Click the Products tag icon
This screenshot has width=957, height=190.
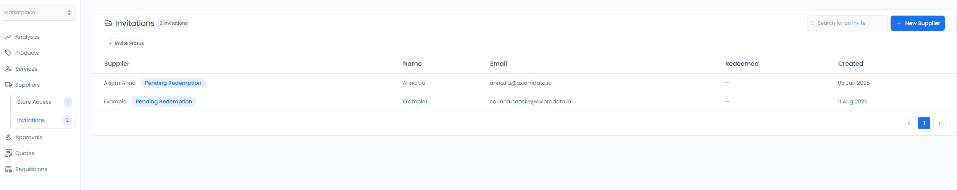point(8,53)
